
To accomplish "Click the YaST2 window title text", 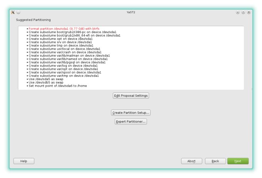I will (x=131, y=12).
